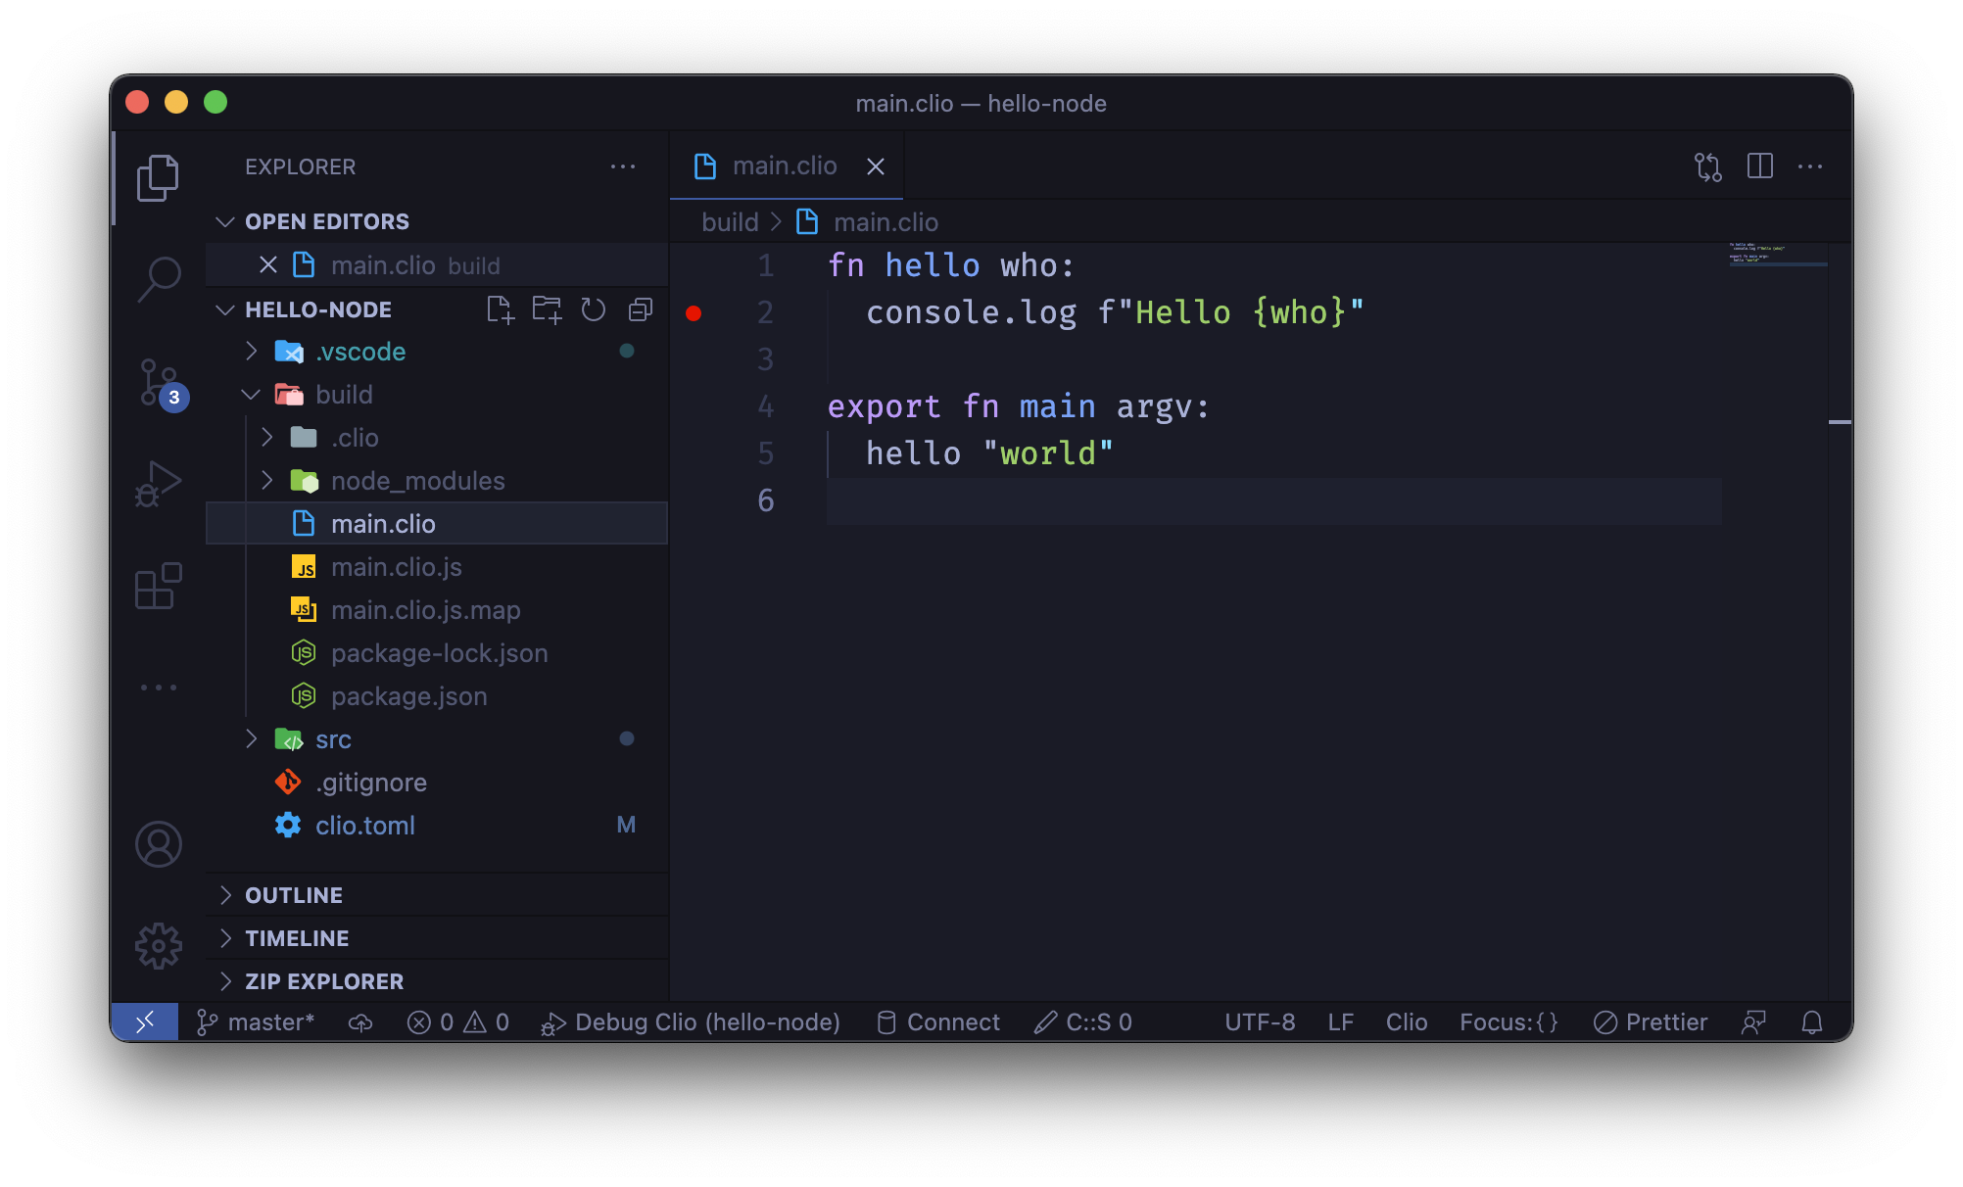Split the editor to the right
The width and height of the screenshot is (1963, 1187).
click(1760, 166)
